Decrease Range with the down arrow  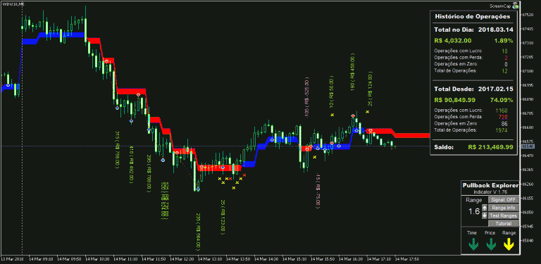pos(485,215)
